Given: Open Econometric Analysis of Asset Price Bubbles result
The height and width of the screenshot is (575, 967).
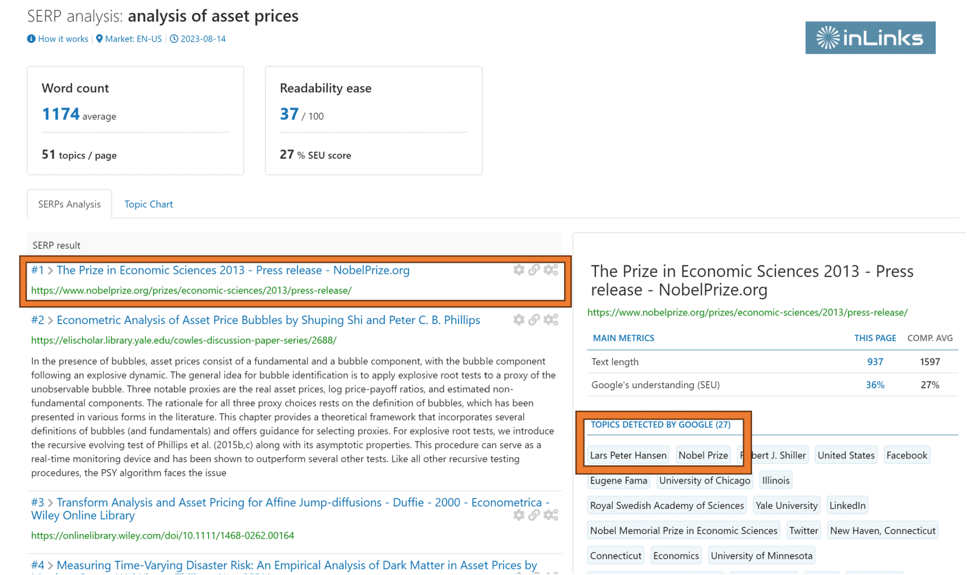Looking at the screenshot, I should (x=268, y=320).
